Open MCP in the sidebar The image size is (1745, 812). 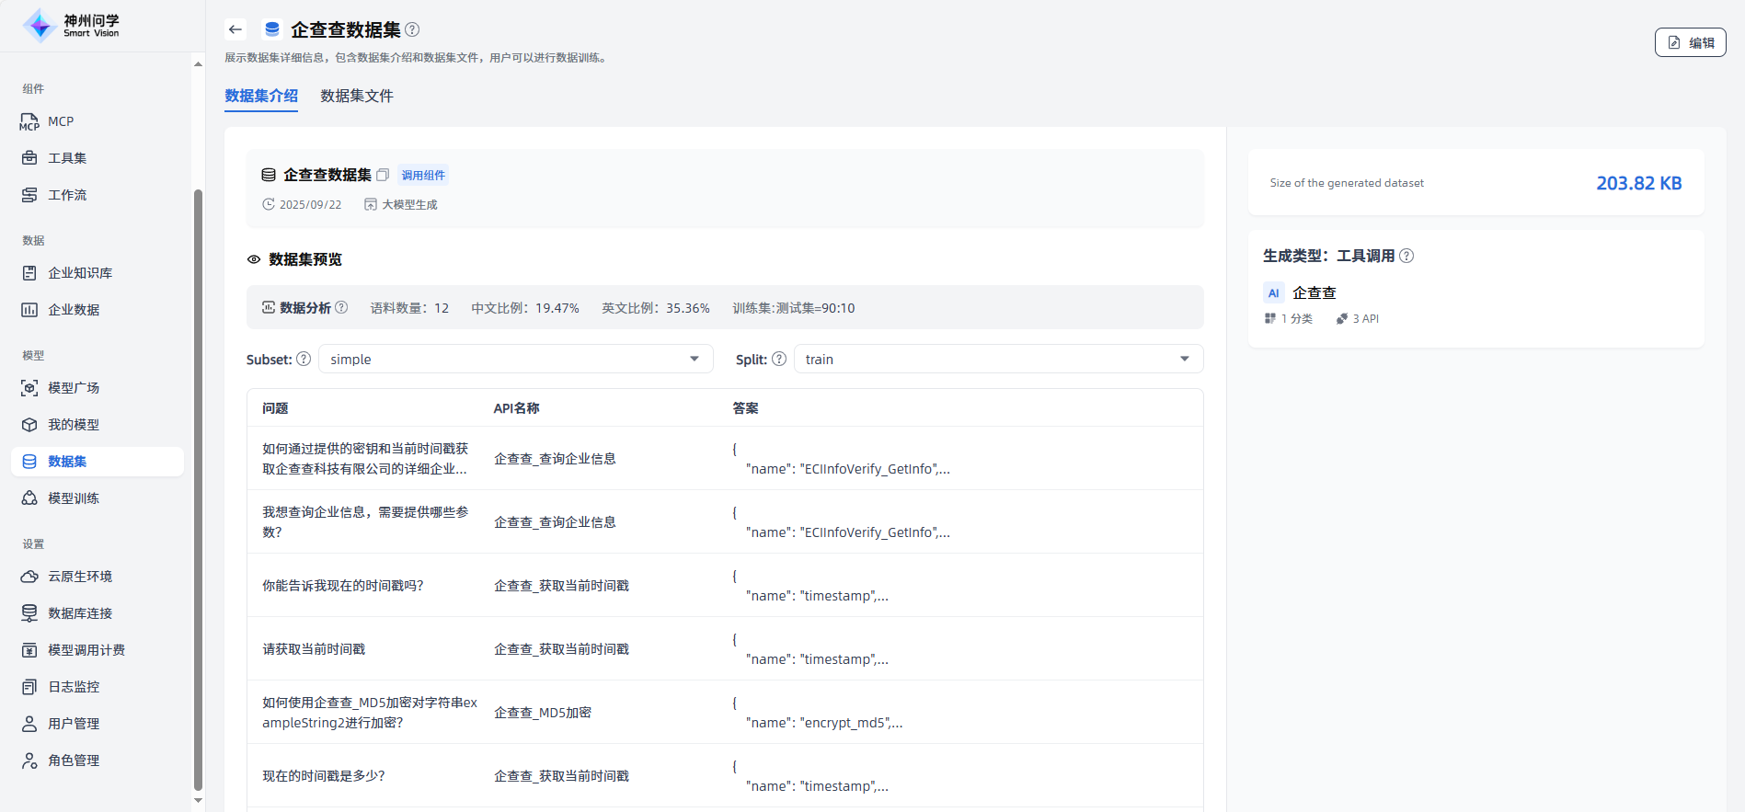[x=61, y=121]
